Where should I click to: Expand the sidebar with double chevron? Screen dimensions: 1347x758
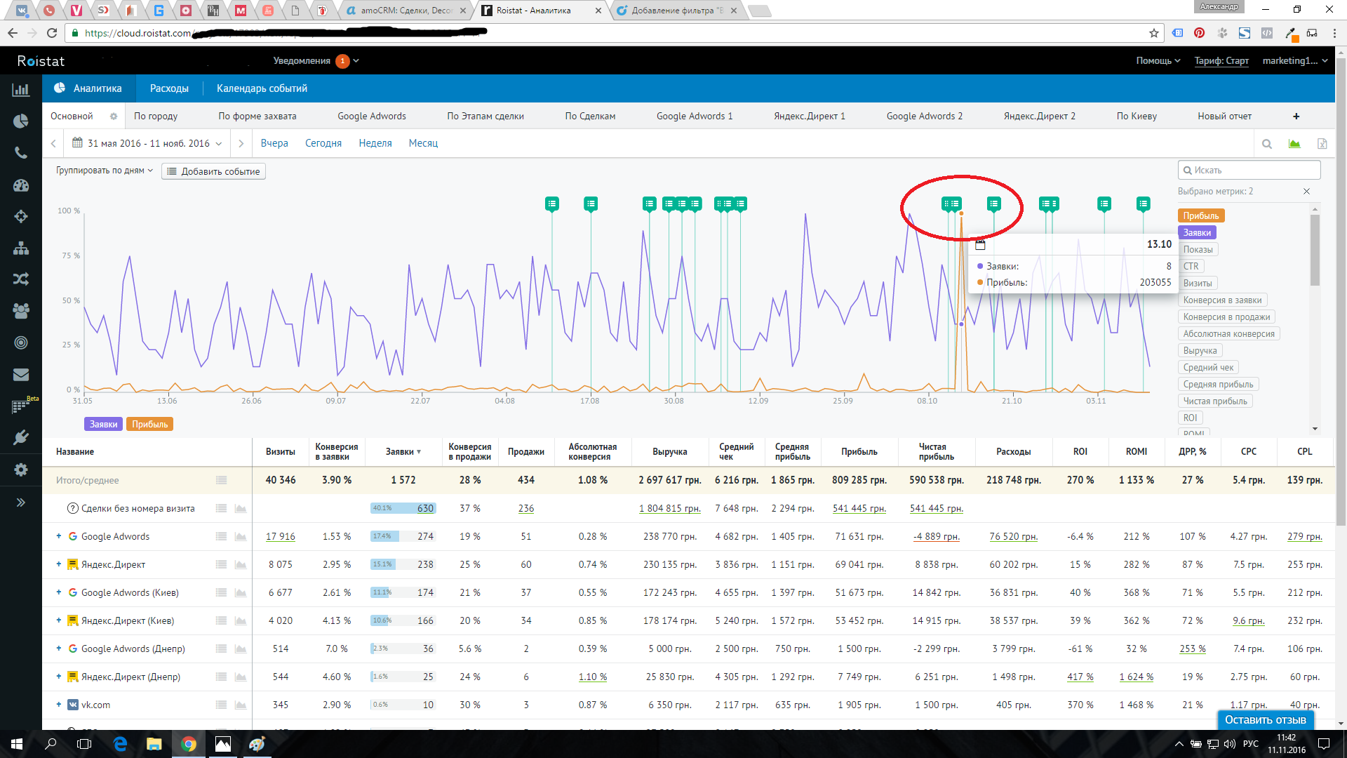tap(21, 503)
